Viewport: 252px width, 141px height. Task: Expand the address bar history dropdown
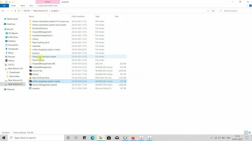click(208, 11)
